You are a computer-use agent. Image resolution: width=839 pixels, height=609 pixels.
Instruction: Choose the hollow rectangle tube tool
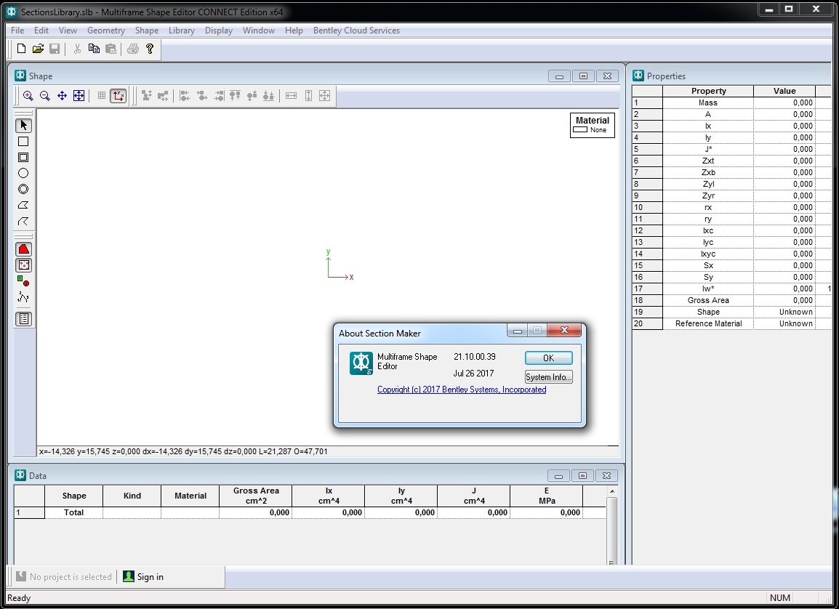[23, 158]
